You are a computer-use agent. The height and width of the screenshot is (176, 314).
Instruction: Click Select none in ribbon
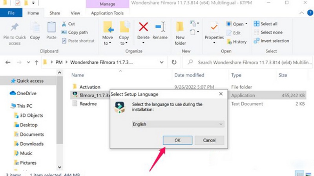[268, 33]
